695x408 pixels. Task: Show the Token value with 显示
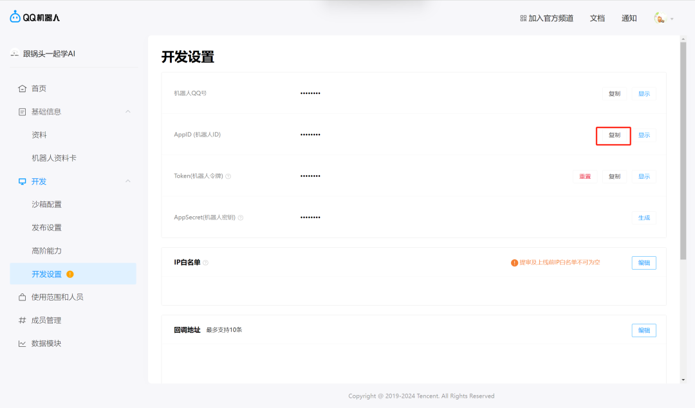point(644,176)
